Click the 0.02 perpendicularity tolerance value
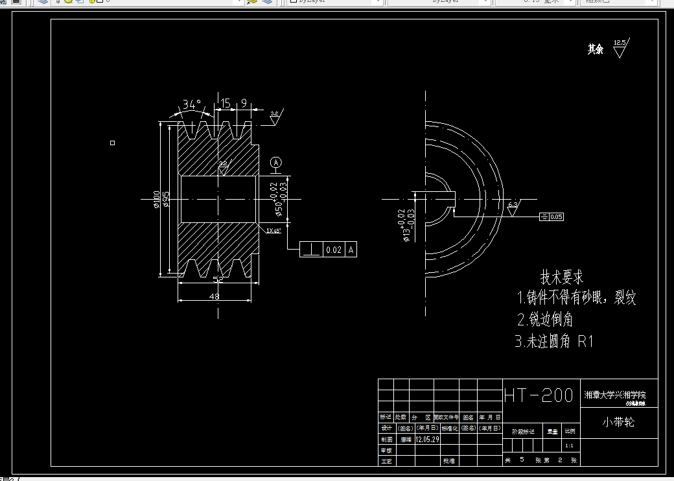Screen dimensions: 674x481 (x=334, y=250)
